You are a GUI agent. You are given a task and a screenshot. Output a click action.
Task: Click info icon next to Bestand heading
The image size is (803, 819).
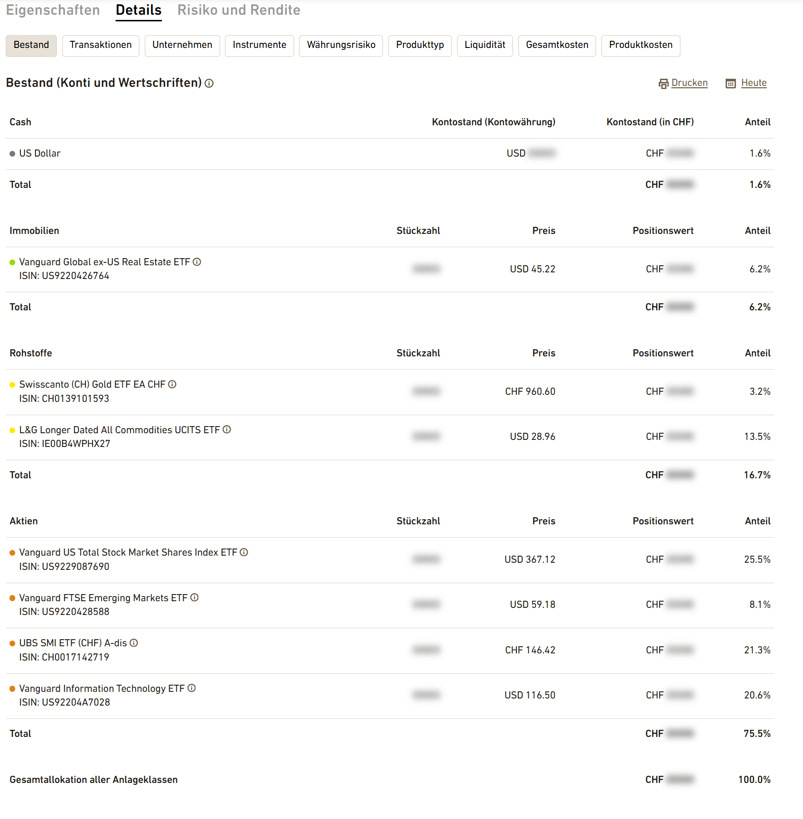209,84
